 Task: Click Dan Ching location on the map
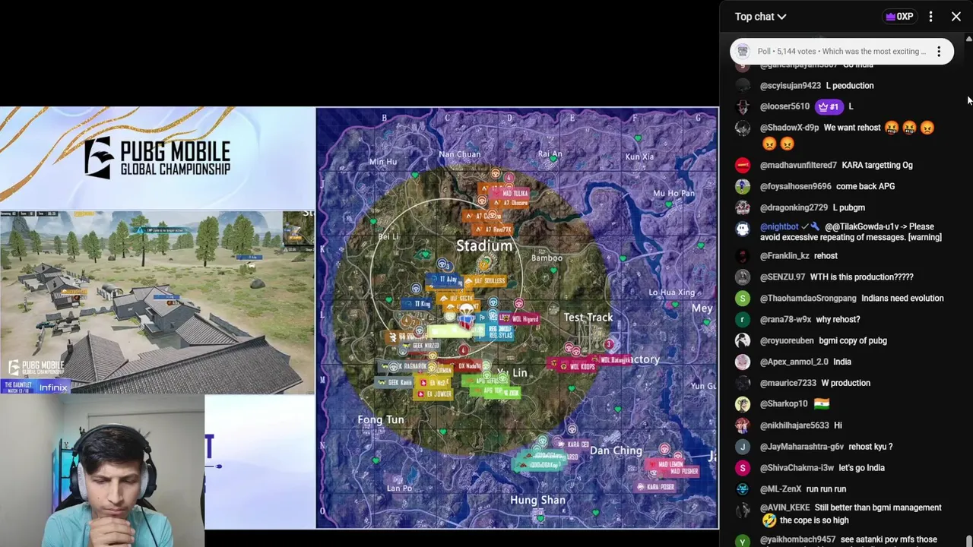click(x=616, y=451)
